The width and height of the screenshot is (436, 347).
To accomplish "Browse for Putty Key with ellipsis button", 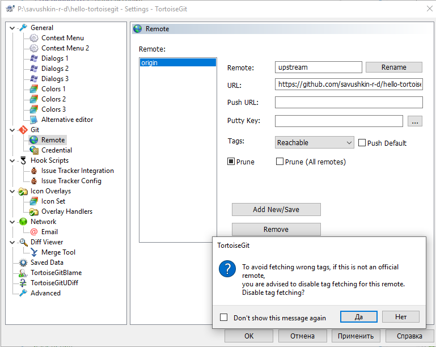I will (x=415, y=121).
